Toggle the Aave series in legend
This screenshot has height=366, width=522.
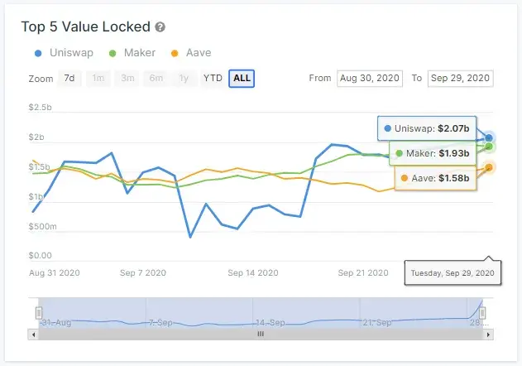(x=190, y=53)
